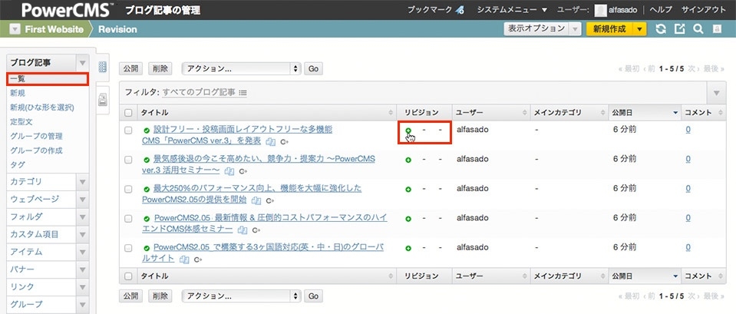
Task: Click duplicate icon after 活用セミナー title
Action: [x=229, y=171]
